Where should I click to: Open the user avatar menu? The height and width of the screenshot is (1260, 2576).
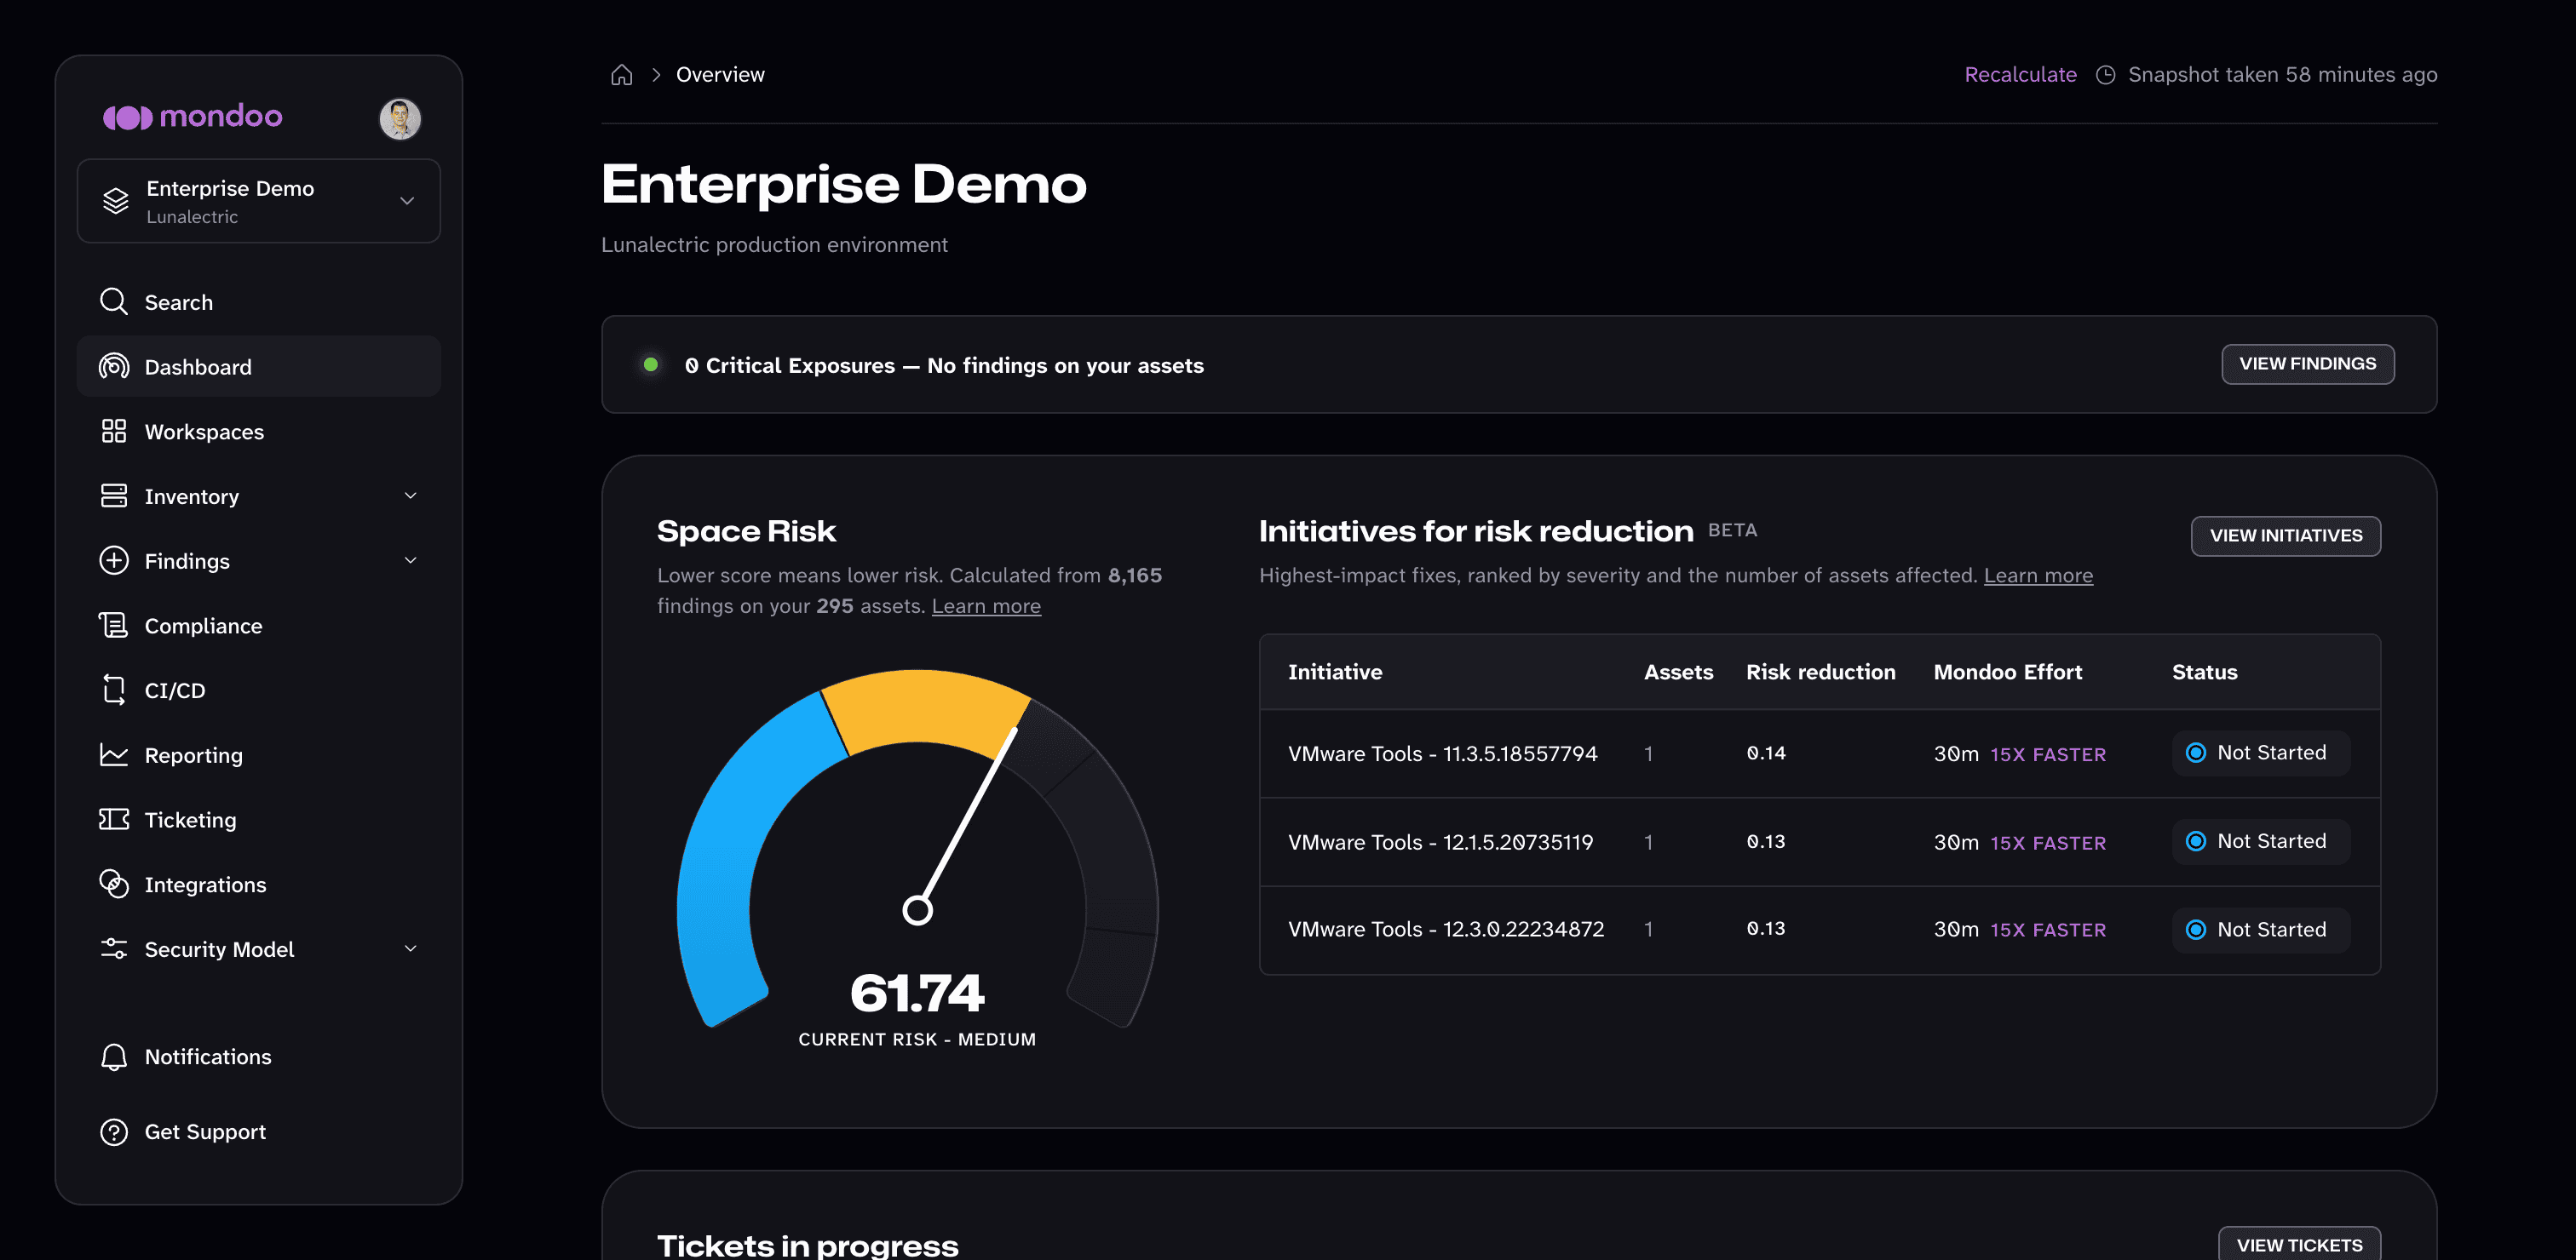pos(400,117)
